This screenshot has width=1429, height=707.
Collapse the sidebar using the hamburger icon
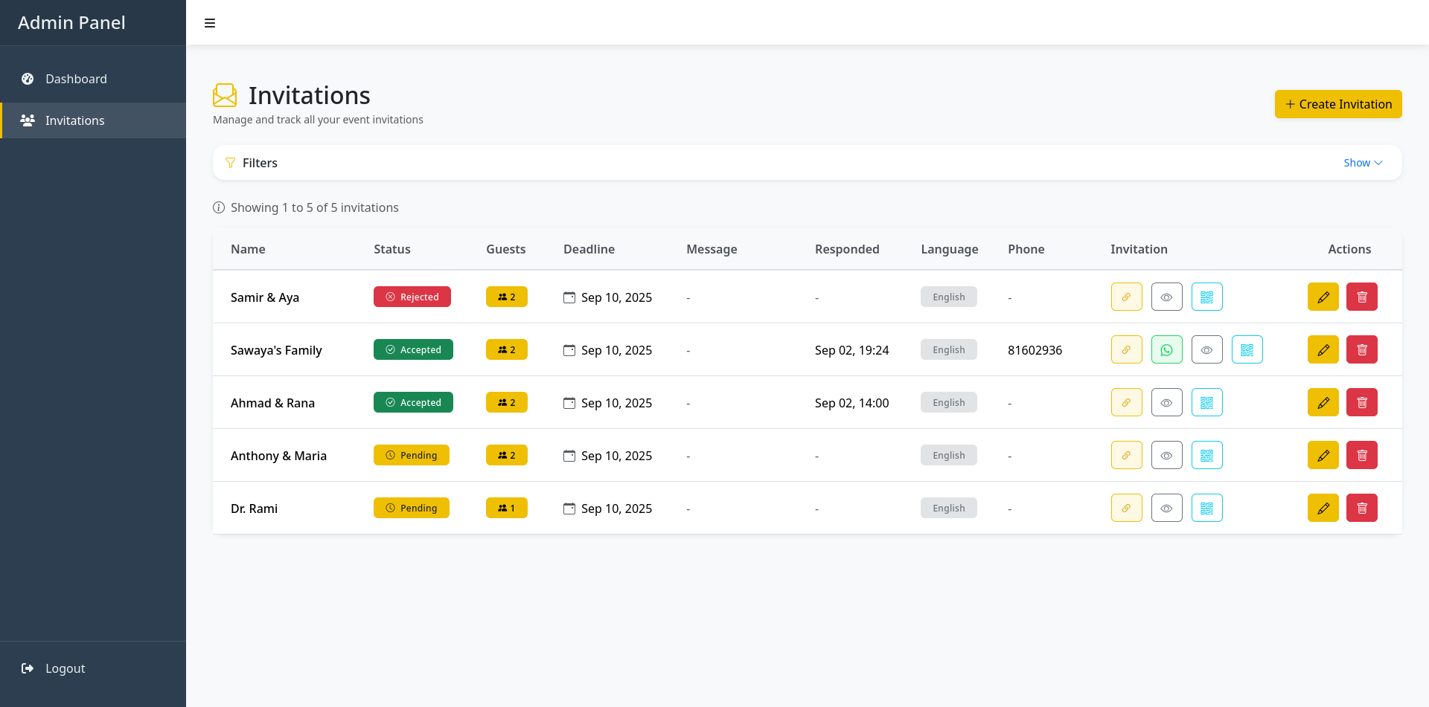tap(210, 22)
